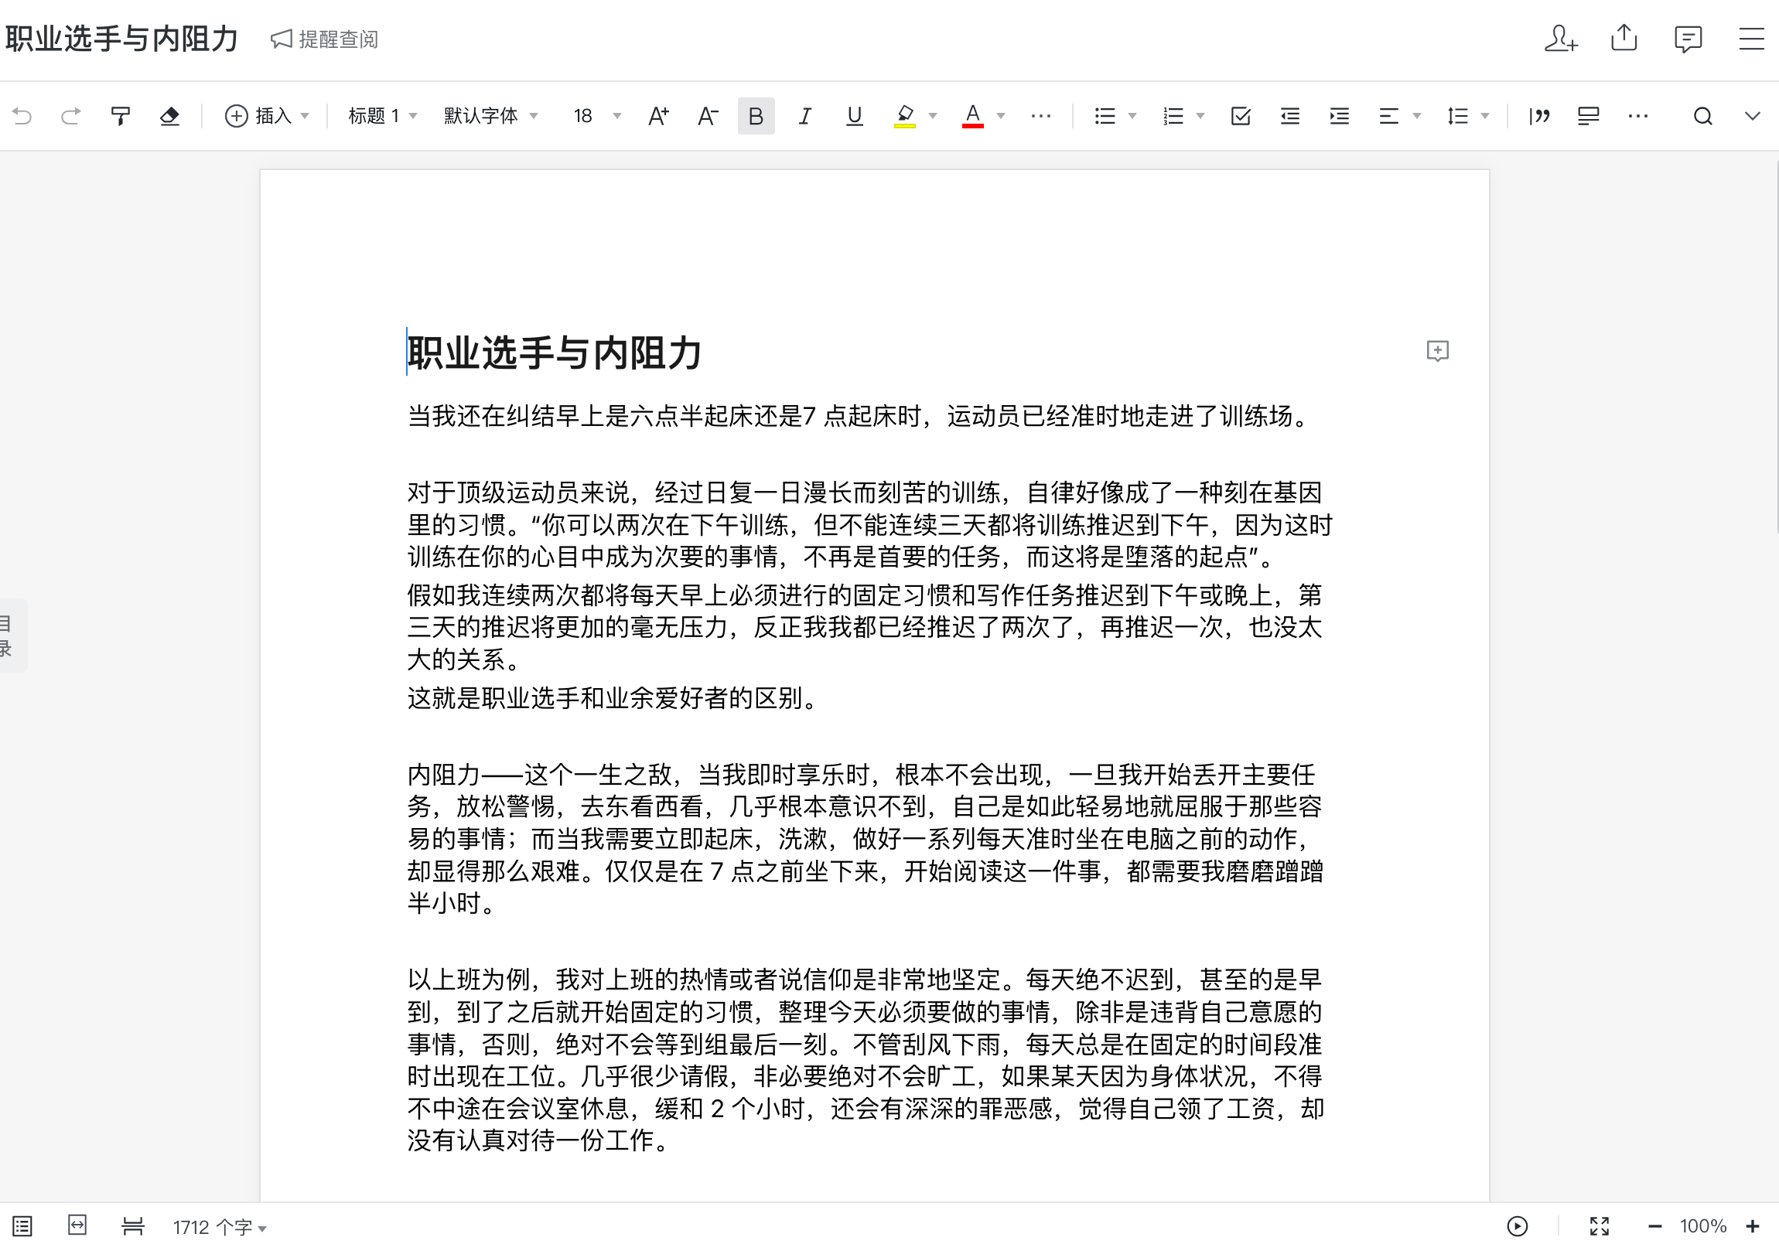Click 提醒查阅 reminder button
Viewport: 1779px width, 1244px height.
pos(324,39)
